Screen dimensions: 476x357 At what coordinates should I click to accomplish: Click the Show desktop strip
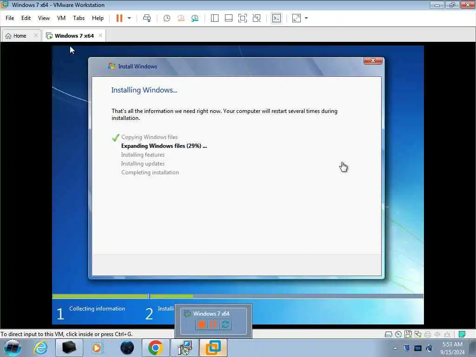472,348
